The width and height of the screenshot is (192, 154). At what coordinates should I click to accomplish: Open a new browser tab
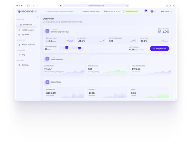(x=170, y=5)
